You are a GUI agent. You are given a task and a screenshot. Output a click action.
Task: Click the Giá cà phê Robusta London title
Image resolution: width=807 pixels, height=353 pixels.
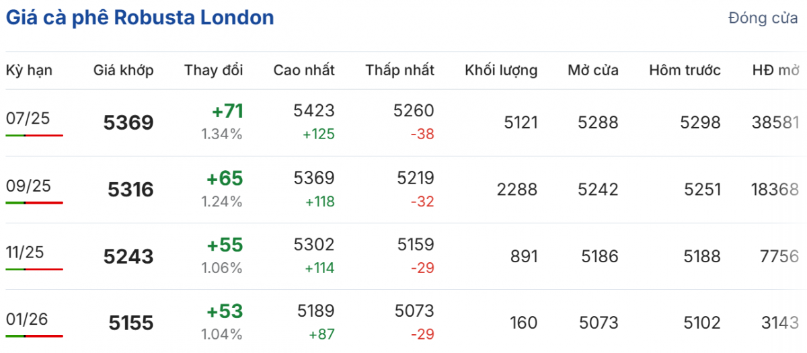(140, 18)
